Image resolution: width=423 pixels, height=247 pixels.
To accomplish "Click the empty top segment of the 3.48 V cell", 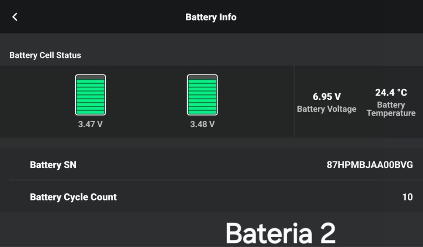I will pos(202,77).
